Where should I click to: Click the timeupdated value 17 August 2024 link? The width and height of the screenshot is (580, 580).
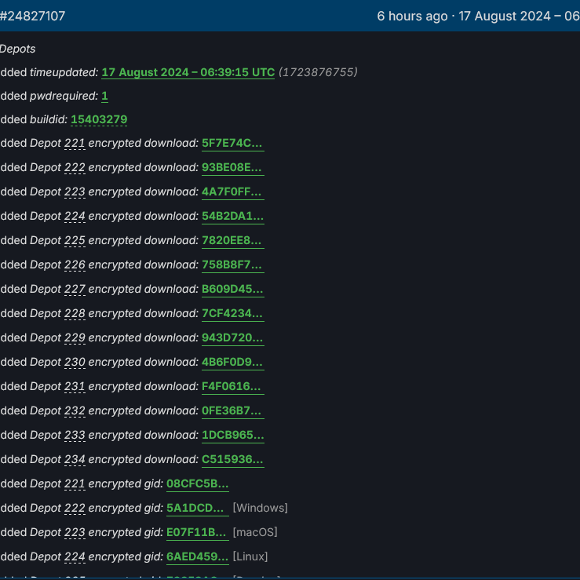pyautogui.click(x=188, y=72)
